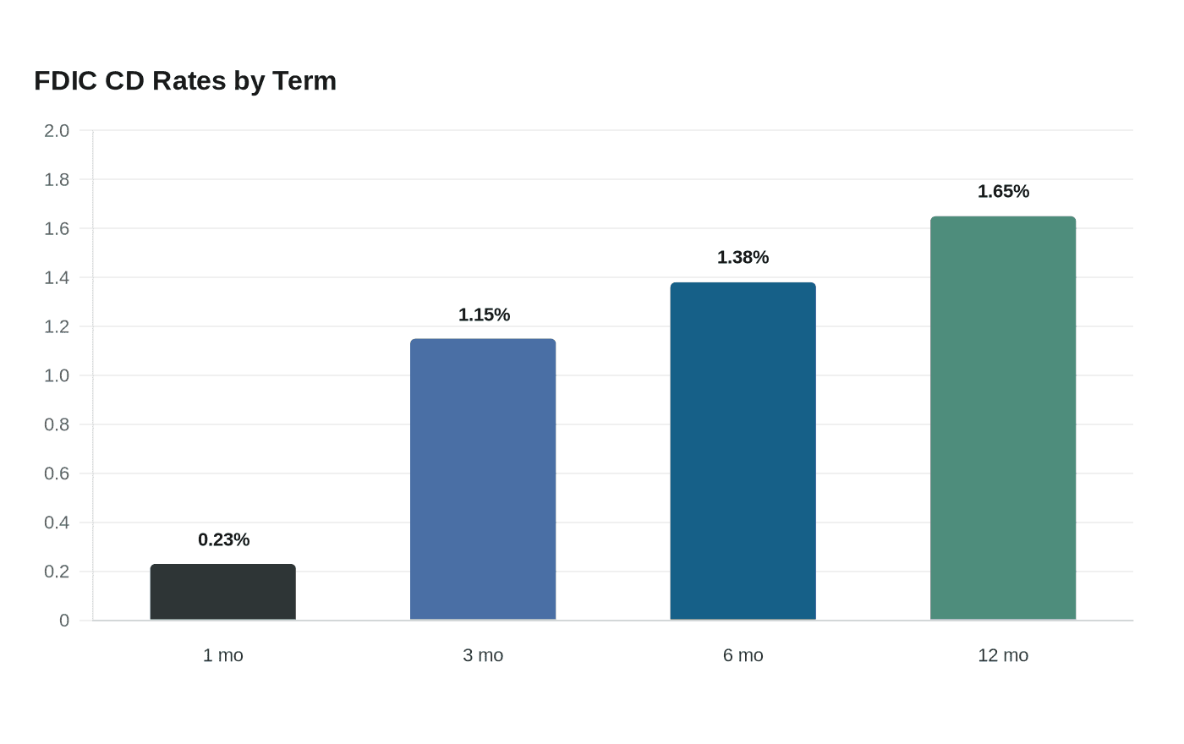Click the 0.4 y-axis tick label
1184x744 pixels.
pyautogui.click(x=57, y=522)
